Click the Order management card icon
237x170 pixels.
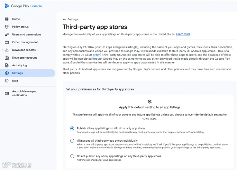tap(7, 42)
